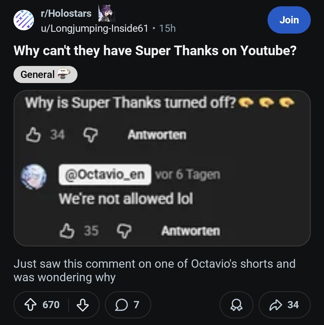Open the 7 comments section

(128, 305)
